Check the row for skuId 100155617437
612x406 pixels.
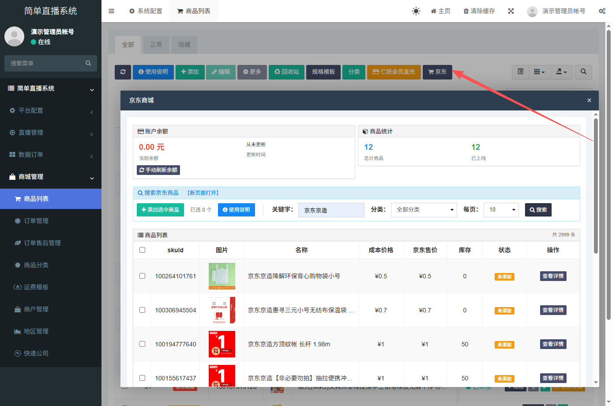pos(142,378)
